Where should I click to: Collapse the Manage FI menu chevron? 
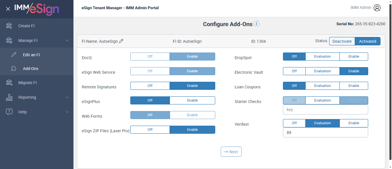[x=67, y=40]
